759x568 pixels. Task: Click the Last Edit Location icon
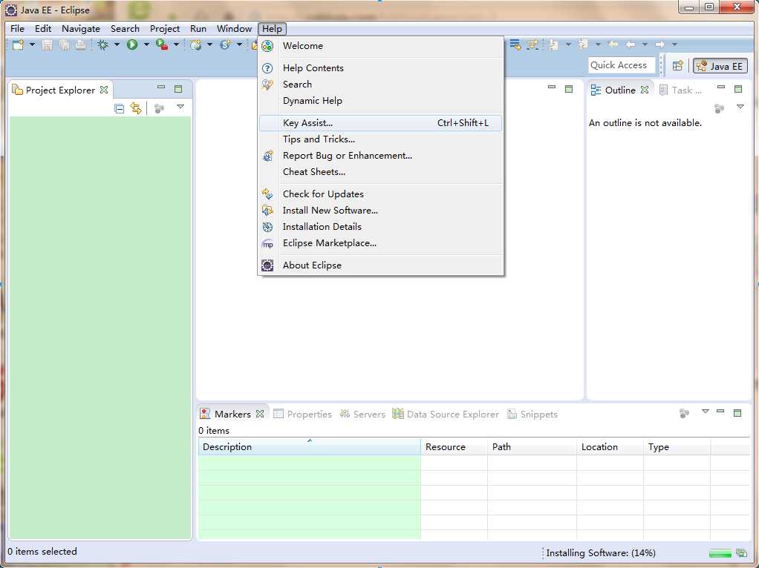(x=613, y=44)
